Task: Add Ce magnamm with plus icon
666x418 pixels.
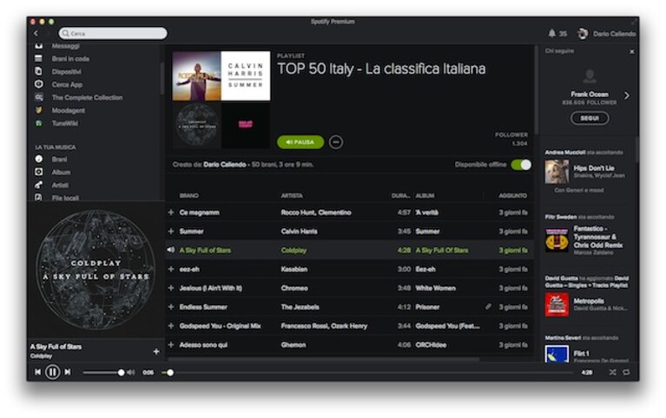Action: (171, 212)
